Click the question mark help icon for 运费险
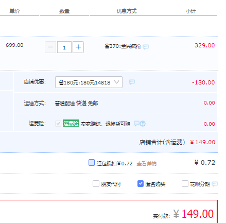Image resolution: width=226 pixels, height=223 pixels. point(143,124)
